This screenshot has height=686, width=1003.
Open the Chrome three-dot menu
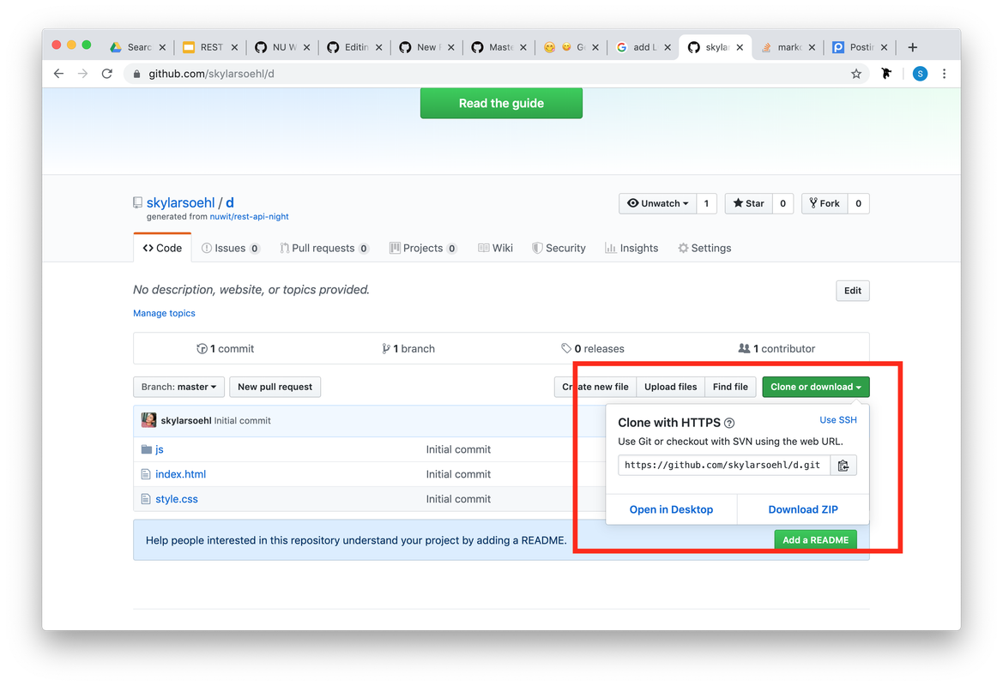[944, 74]
